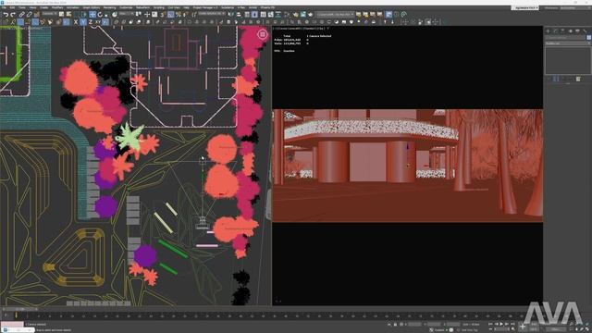Open the Rendering menu
Image resolution: width=592 pixels, height=333 pixels.
[109, 7]
